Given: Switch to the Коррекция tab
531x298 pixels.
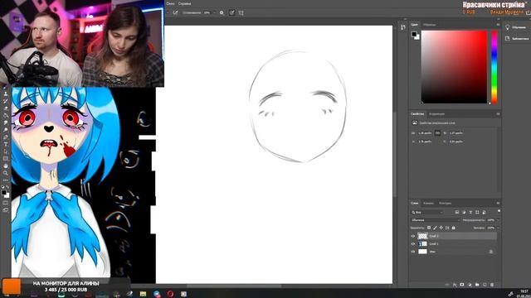Looking at the screenshot, I should [437, 114].
